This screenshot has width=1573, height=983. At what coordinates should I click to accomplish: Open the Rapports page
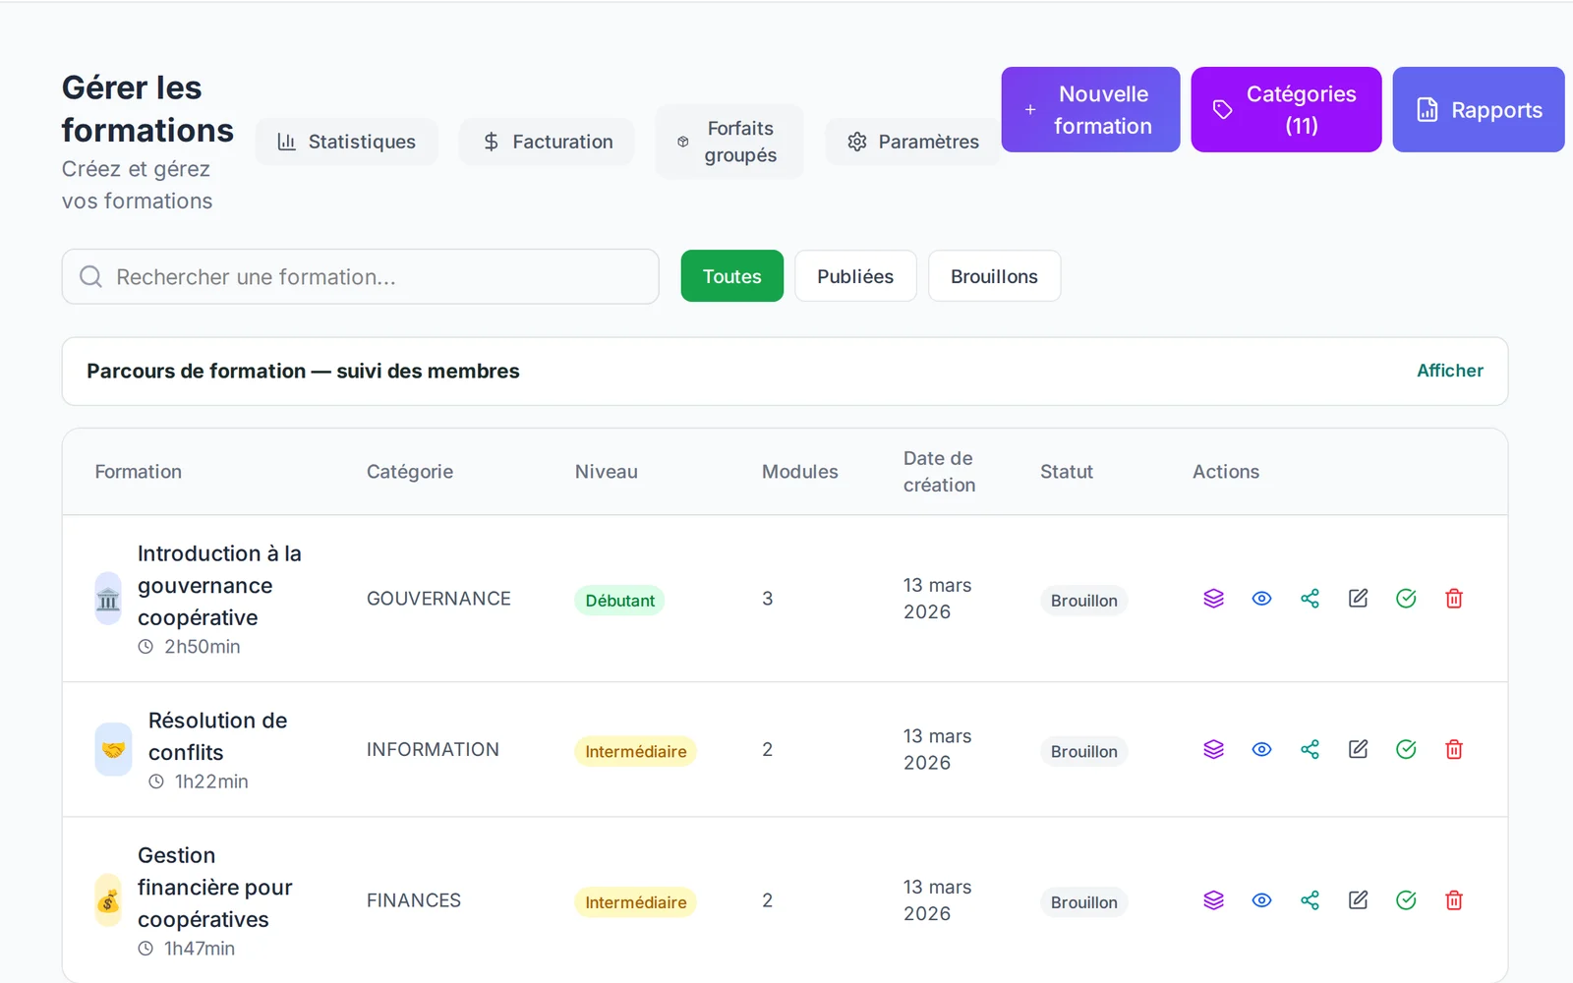(x=1479, y=110)
